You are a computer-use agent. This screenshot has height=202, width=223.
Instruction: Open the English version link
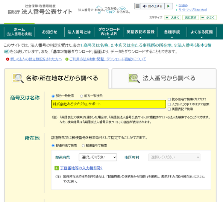(183, 5)
